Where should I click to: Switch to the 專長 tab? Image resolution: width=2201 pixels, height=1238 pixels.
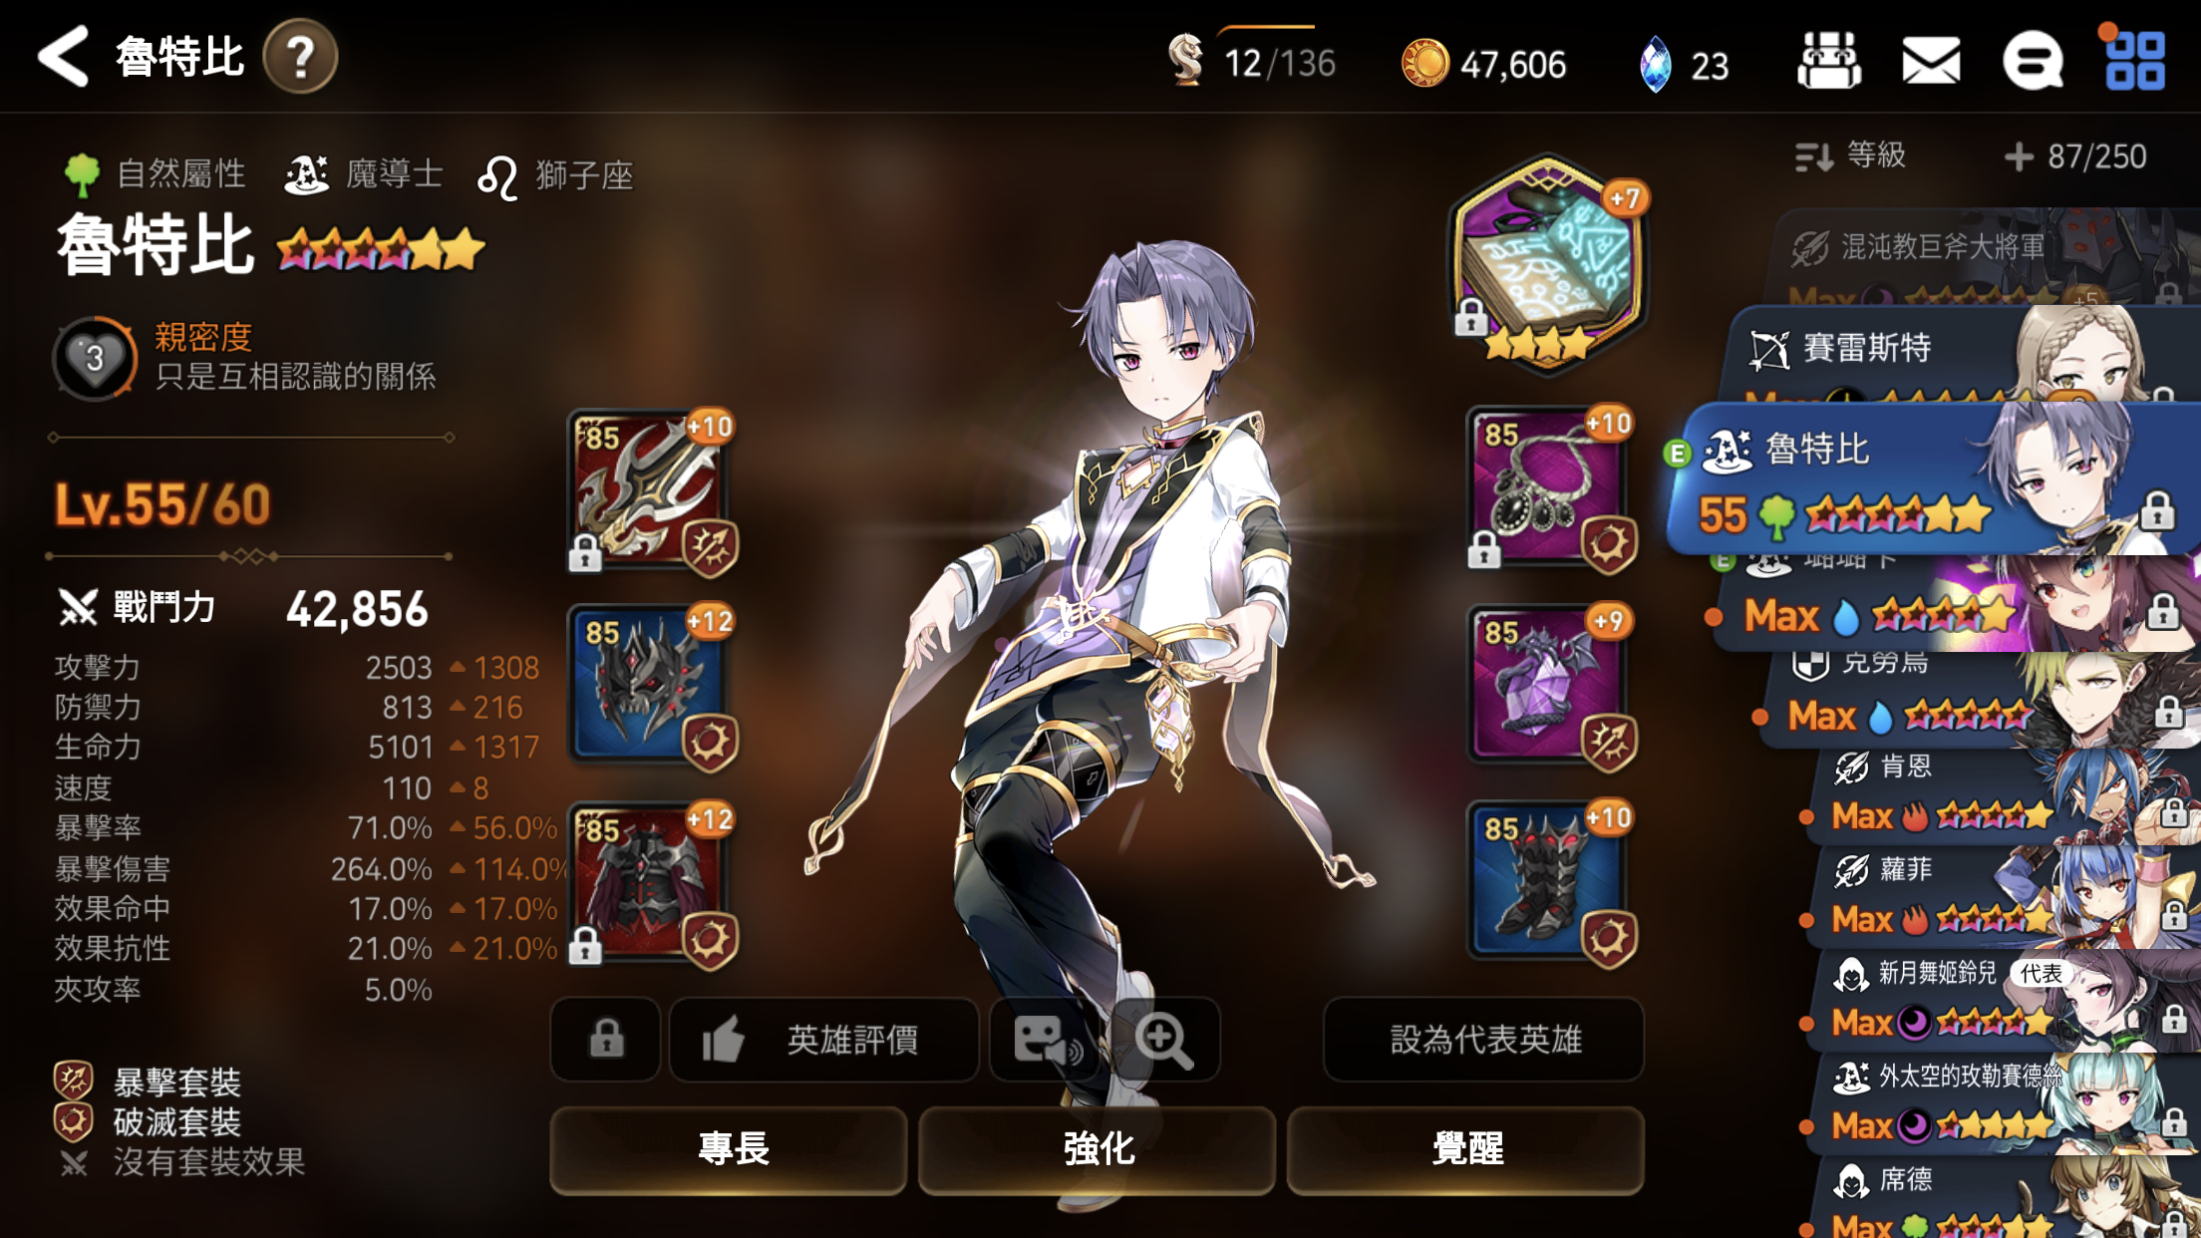tap(729, 1148)
